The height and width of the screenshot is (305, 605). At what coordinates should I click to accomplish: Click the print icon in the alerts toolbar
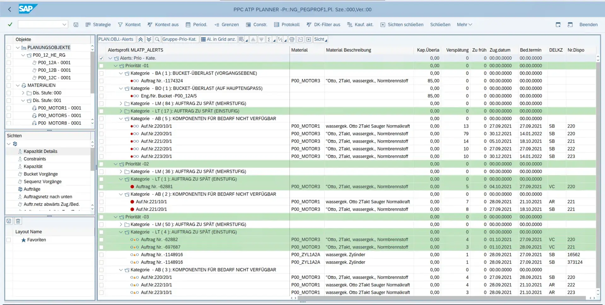point(292,39)
